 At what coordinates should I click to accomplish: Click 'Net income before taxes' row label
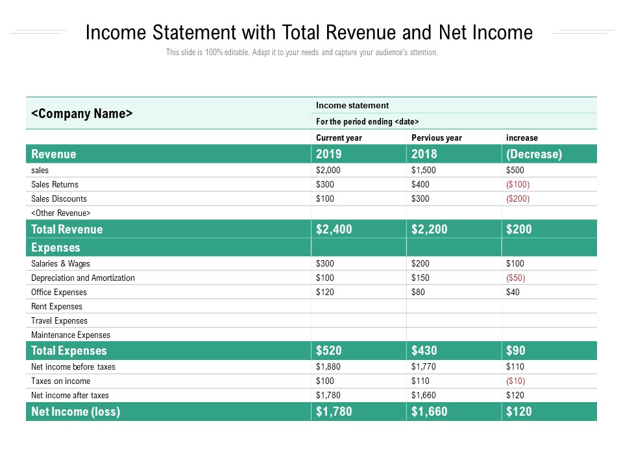pyautogui.click(x=73, y=367)
